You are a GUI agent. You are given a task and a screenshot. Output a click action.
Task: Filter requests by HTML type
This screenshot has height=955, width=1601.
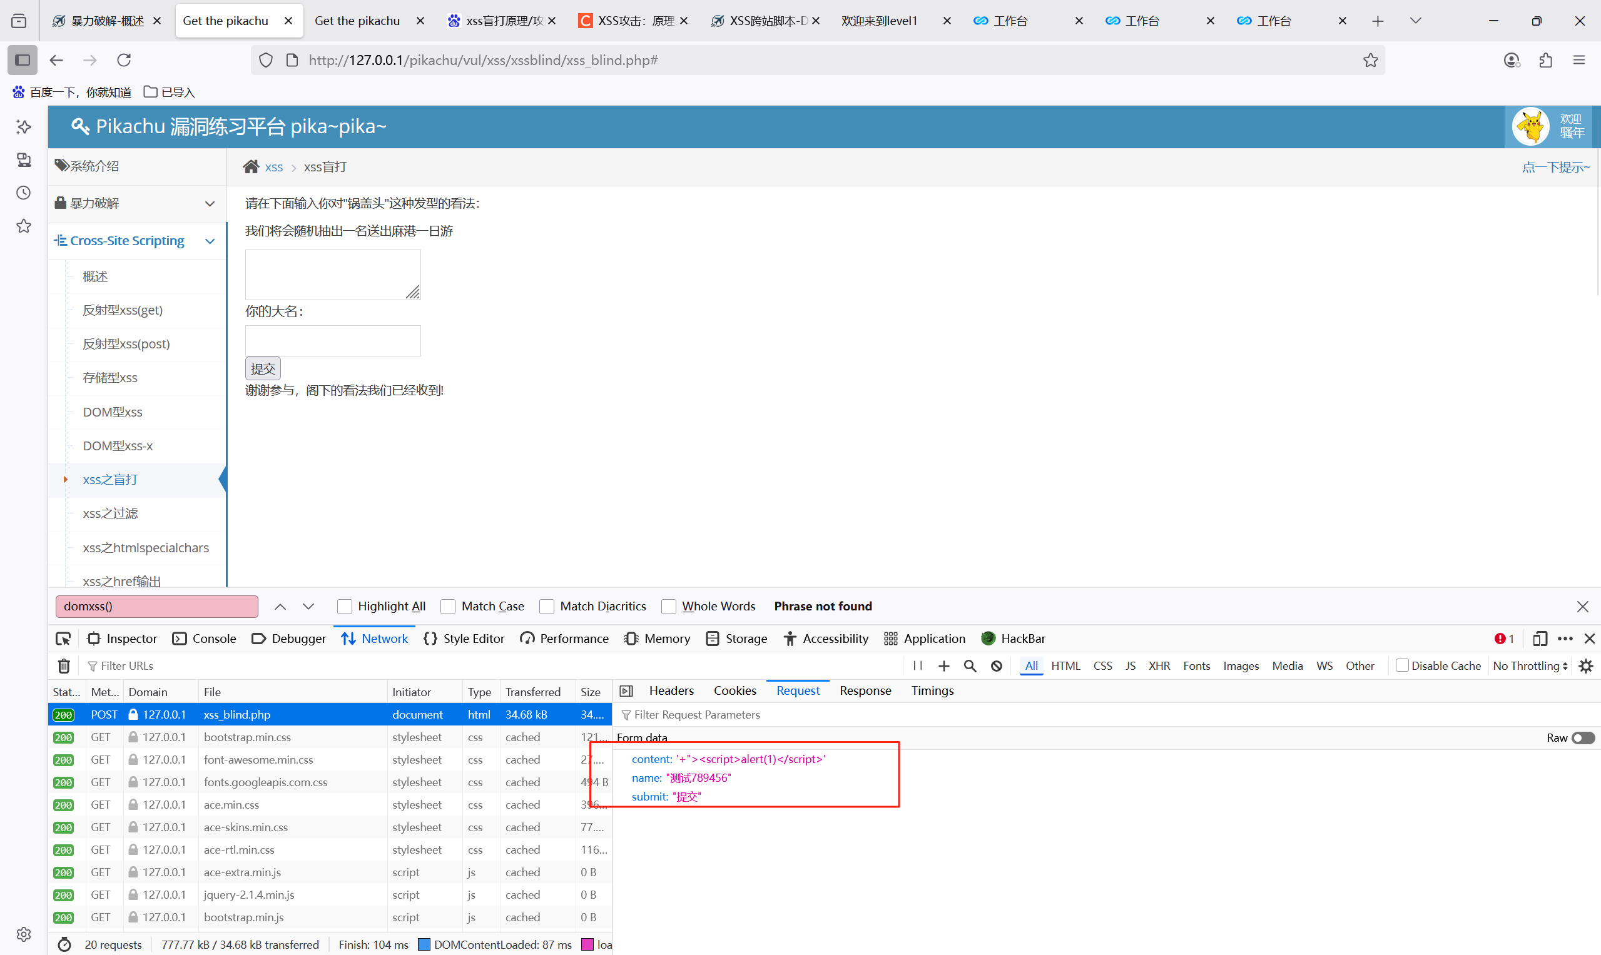[1065, 665]
